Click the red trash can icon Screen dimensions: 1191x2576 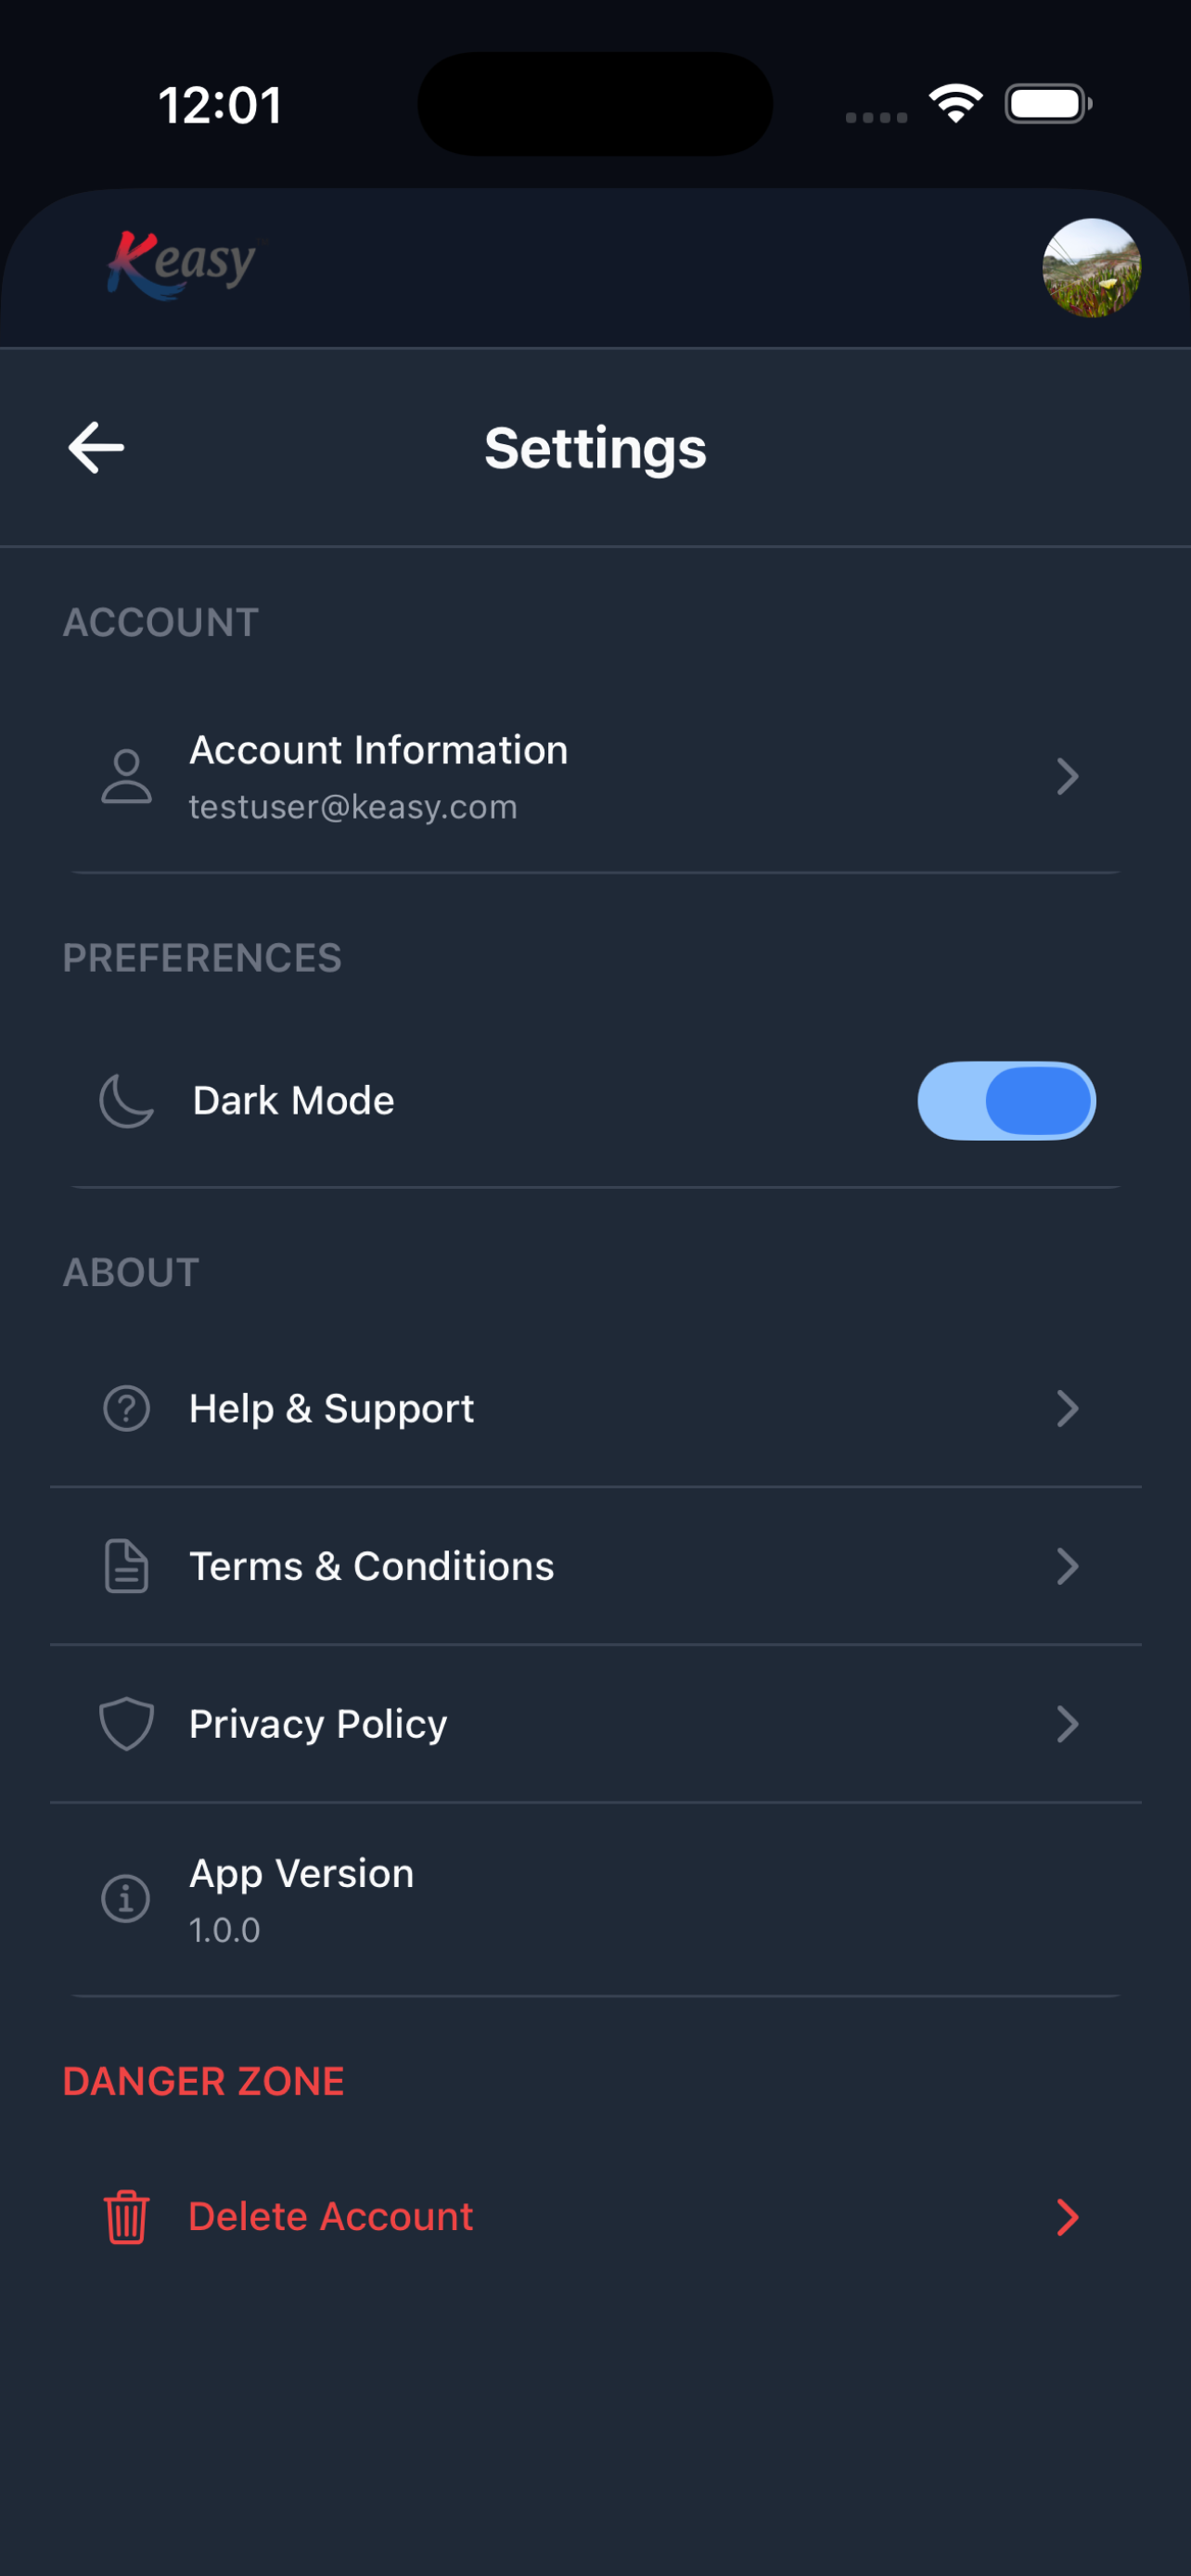[127, 2217]
